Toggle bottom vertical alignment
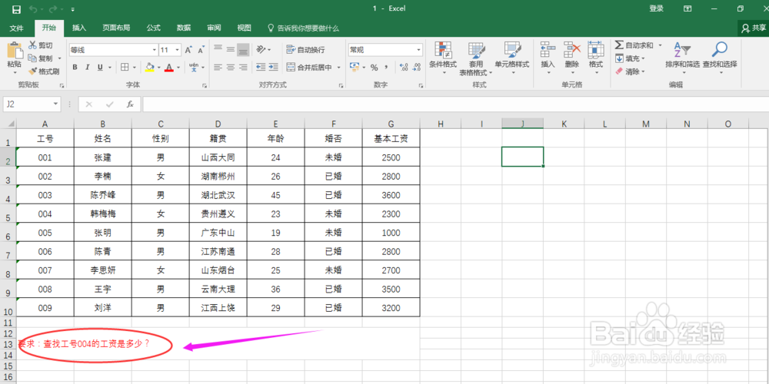Screen dimensions: 769x384 click(x=243, y=49)
